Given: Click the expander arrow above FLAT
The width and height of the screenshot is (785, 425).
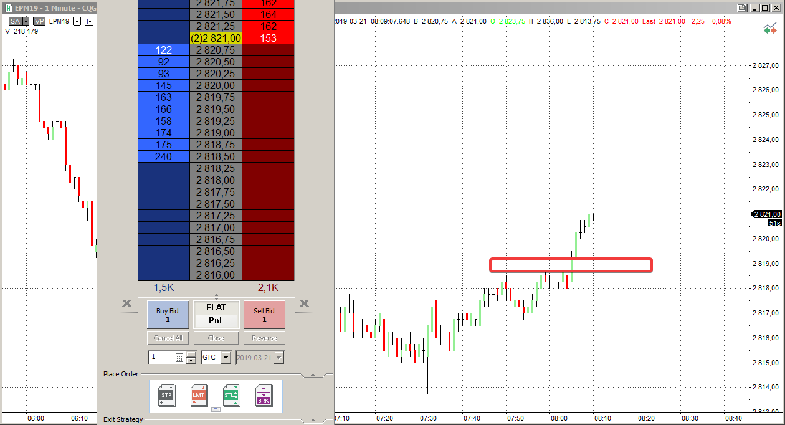Looking at the screenshot, I should pos(216,297).
